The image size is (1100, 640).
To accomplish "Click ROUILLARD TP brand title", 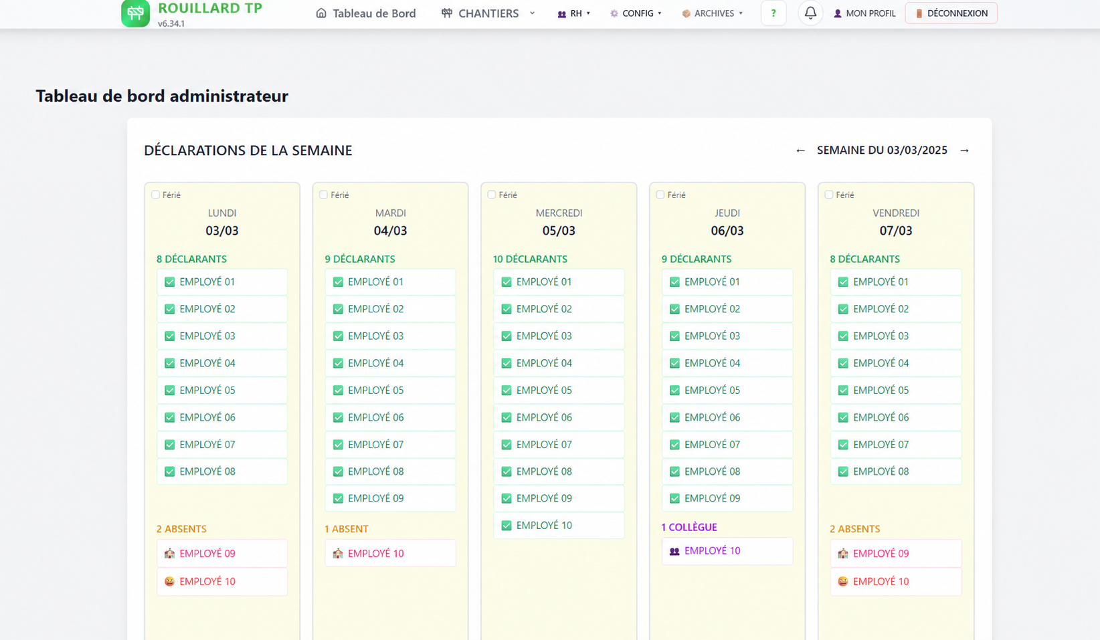I will coord(210,8).
